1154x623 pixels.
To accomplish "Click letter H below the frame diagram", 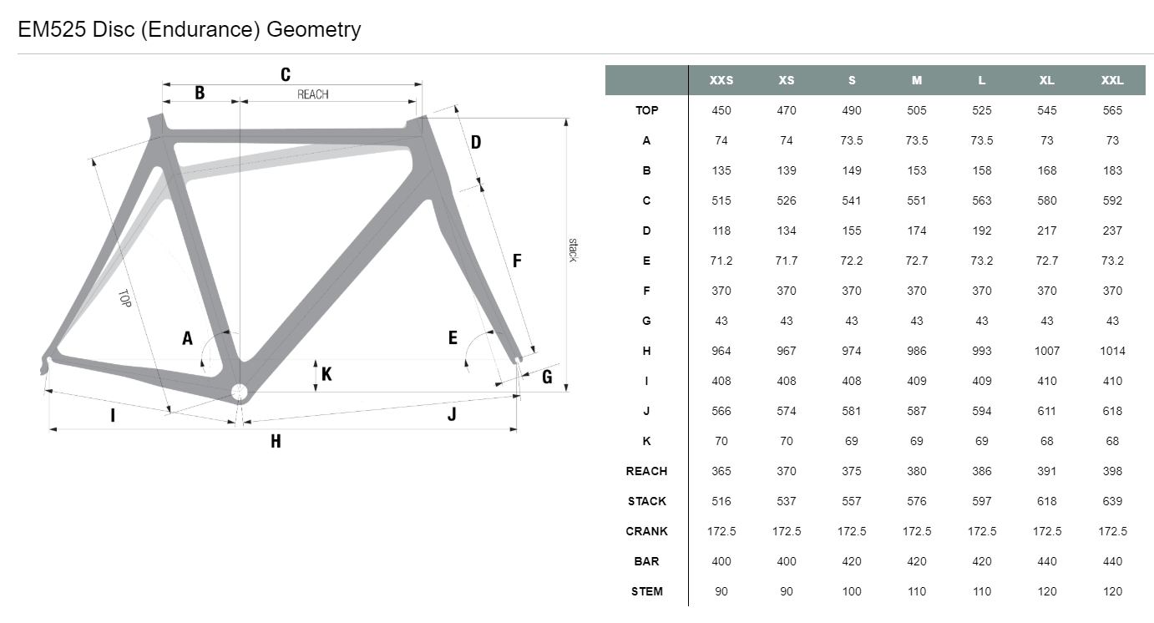I will click(276, 441).
